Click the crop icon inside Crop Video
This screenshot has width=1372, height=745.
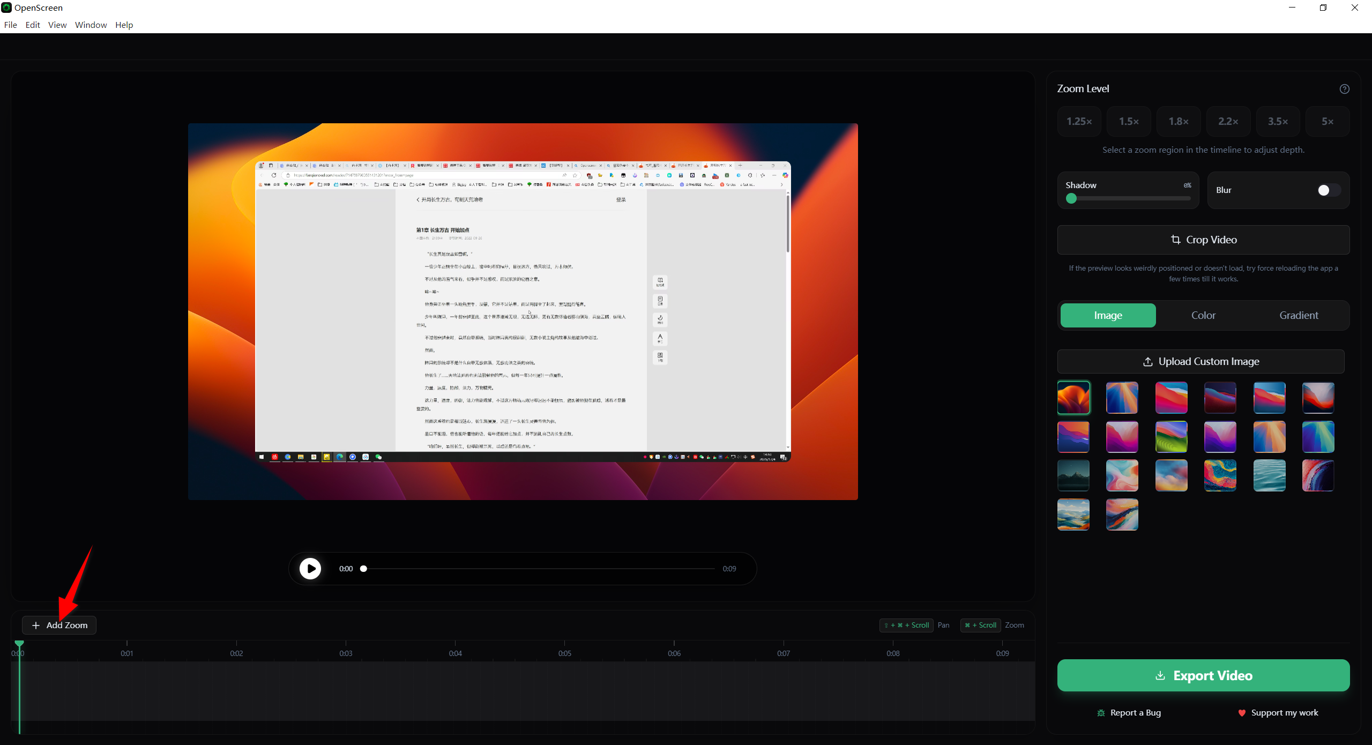[1176, 240]
